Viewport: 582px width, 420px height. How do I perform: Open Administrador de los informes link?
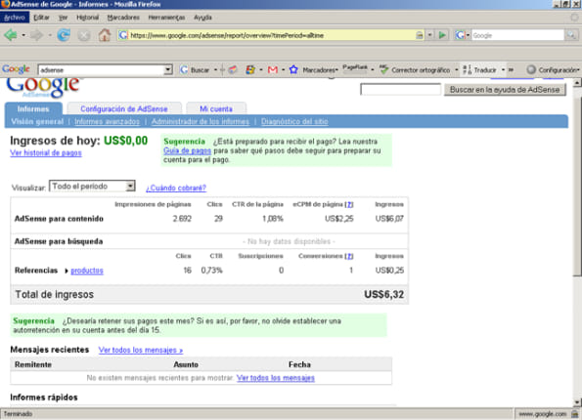click(201, 121)
